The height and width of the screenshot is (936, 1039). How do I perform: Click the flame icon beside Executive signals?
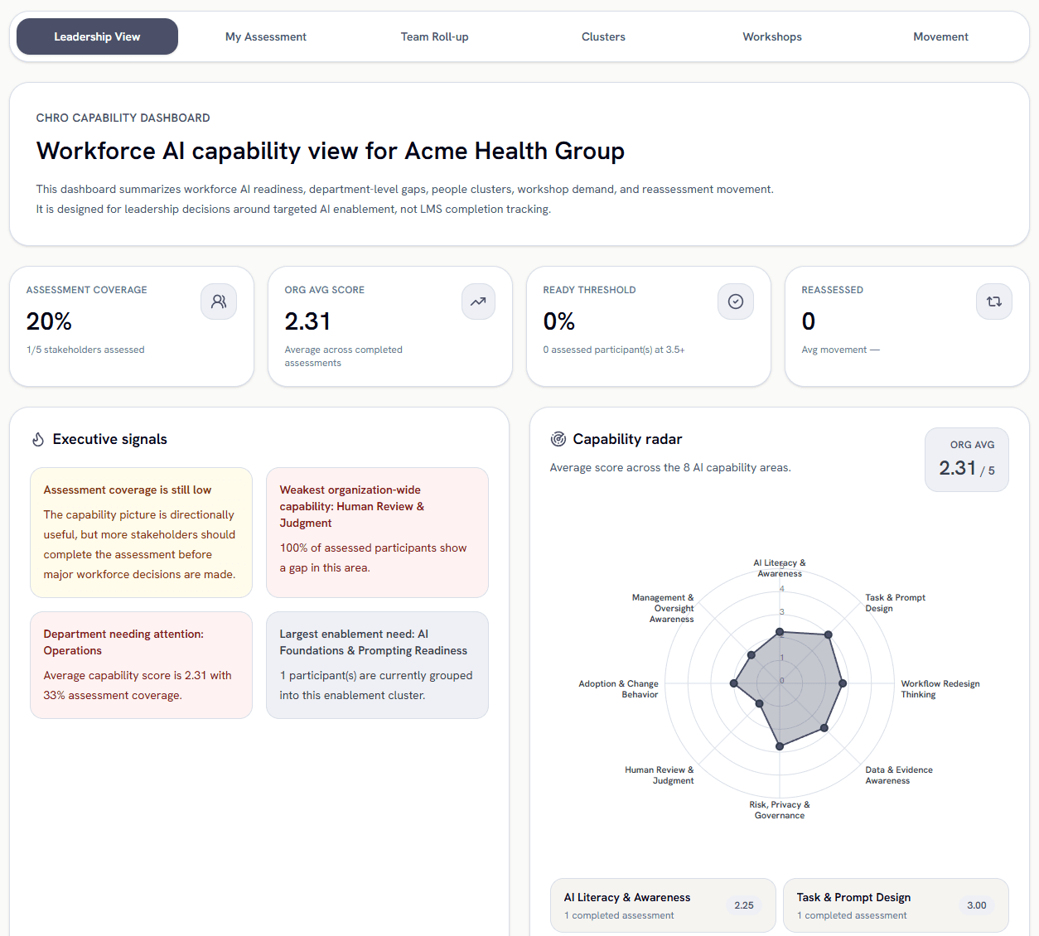[38, 439]
